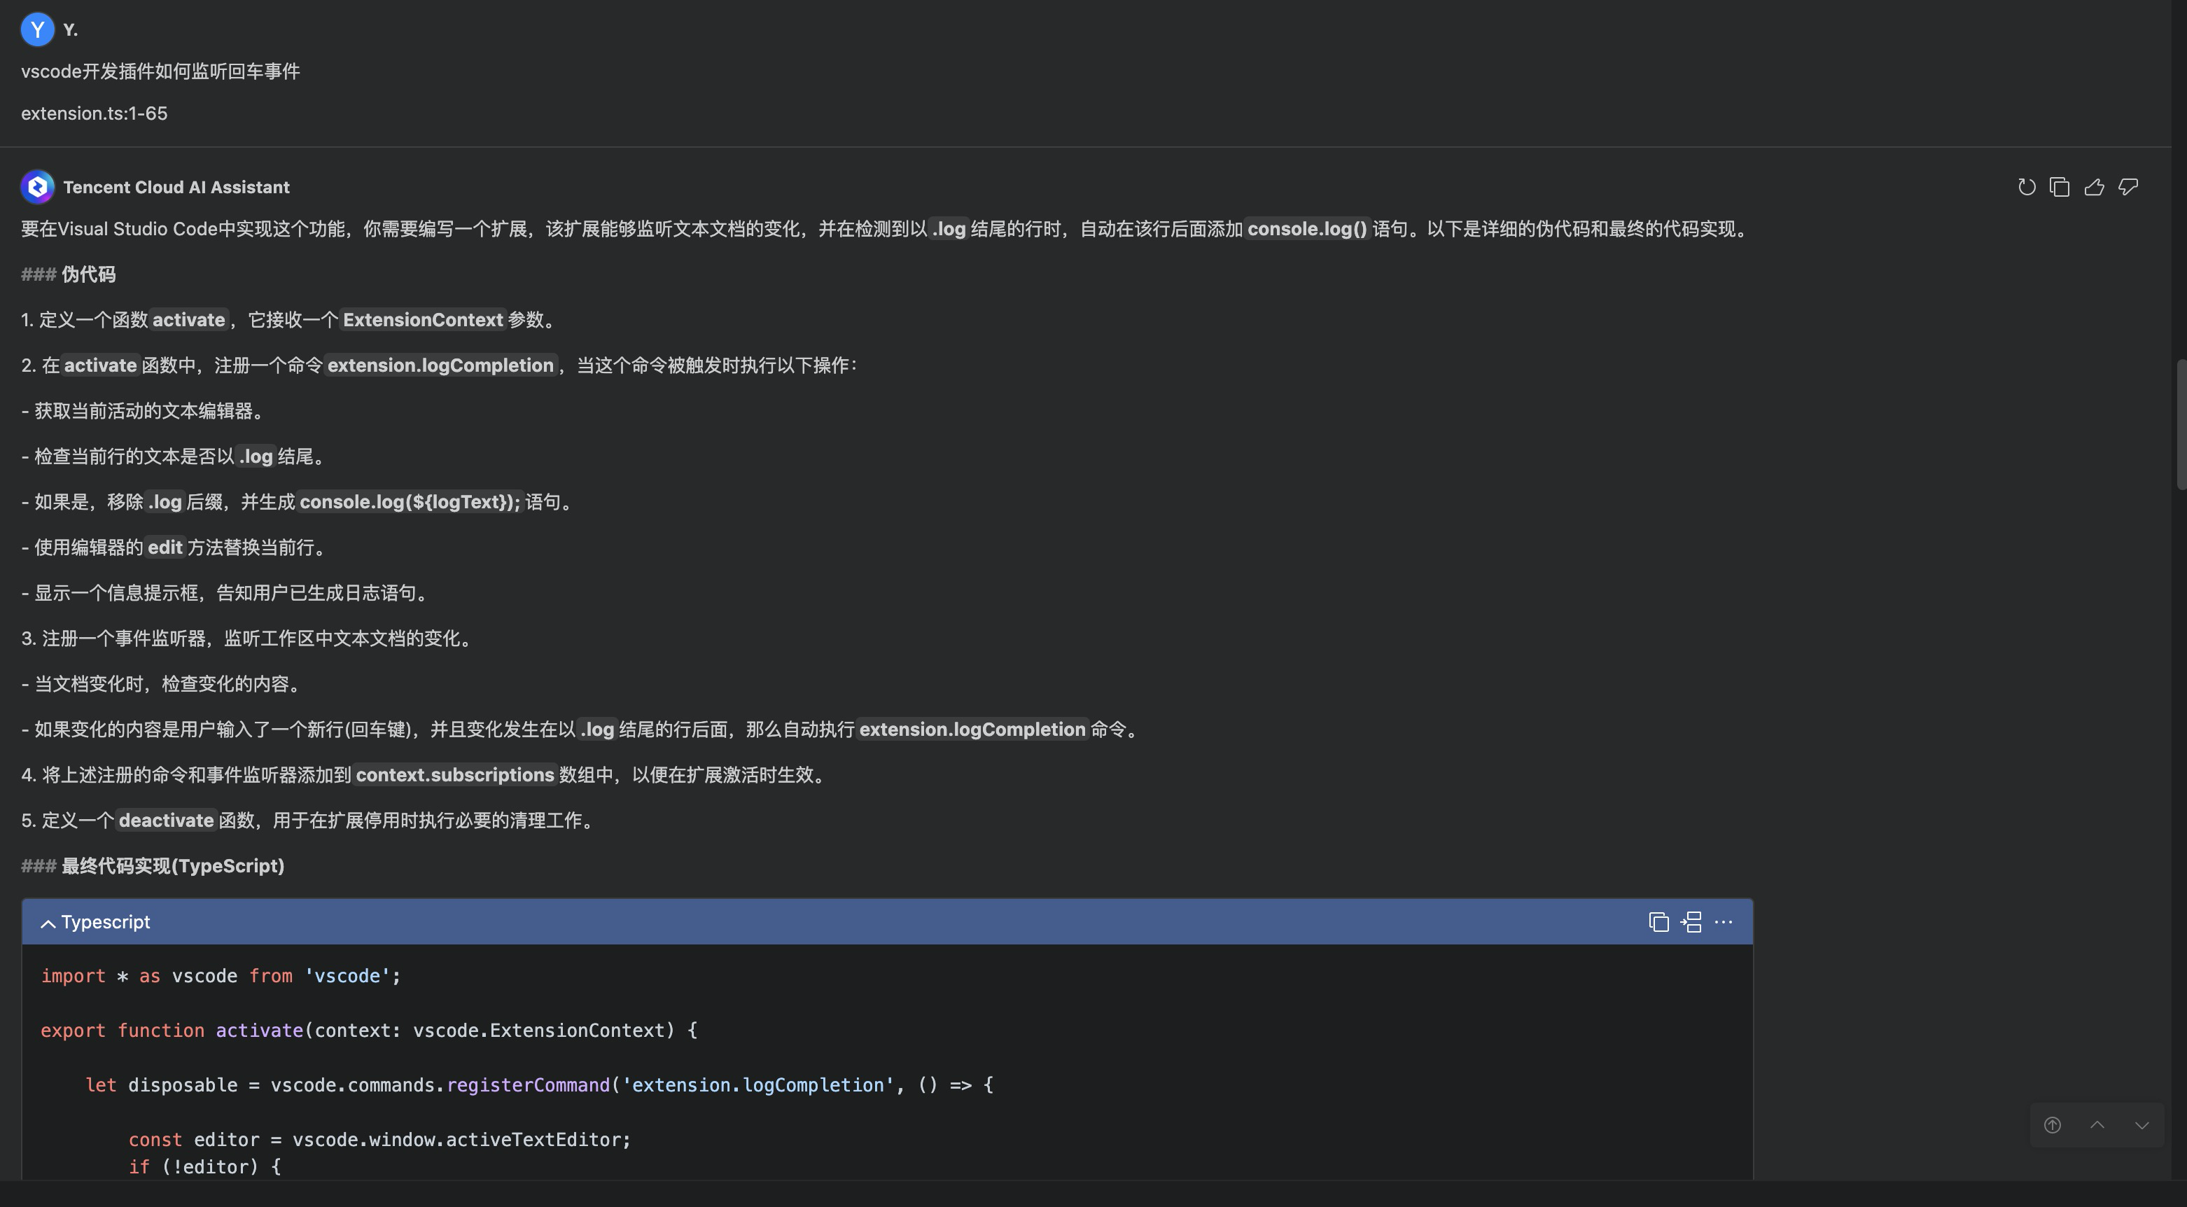The width and height of the screenshot is (2187, 1207).
Task: Give the answer a thumbs down
Action: pos(2128,187)
